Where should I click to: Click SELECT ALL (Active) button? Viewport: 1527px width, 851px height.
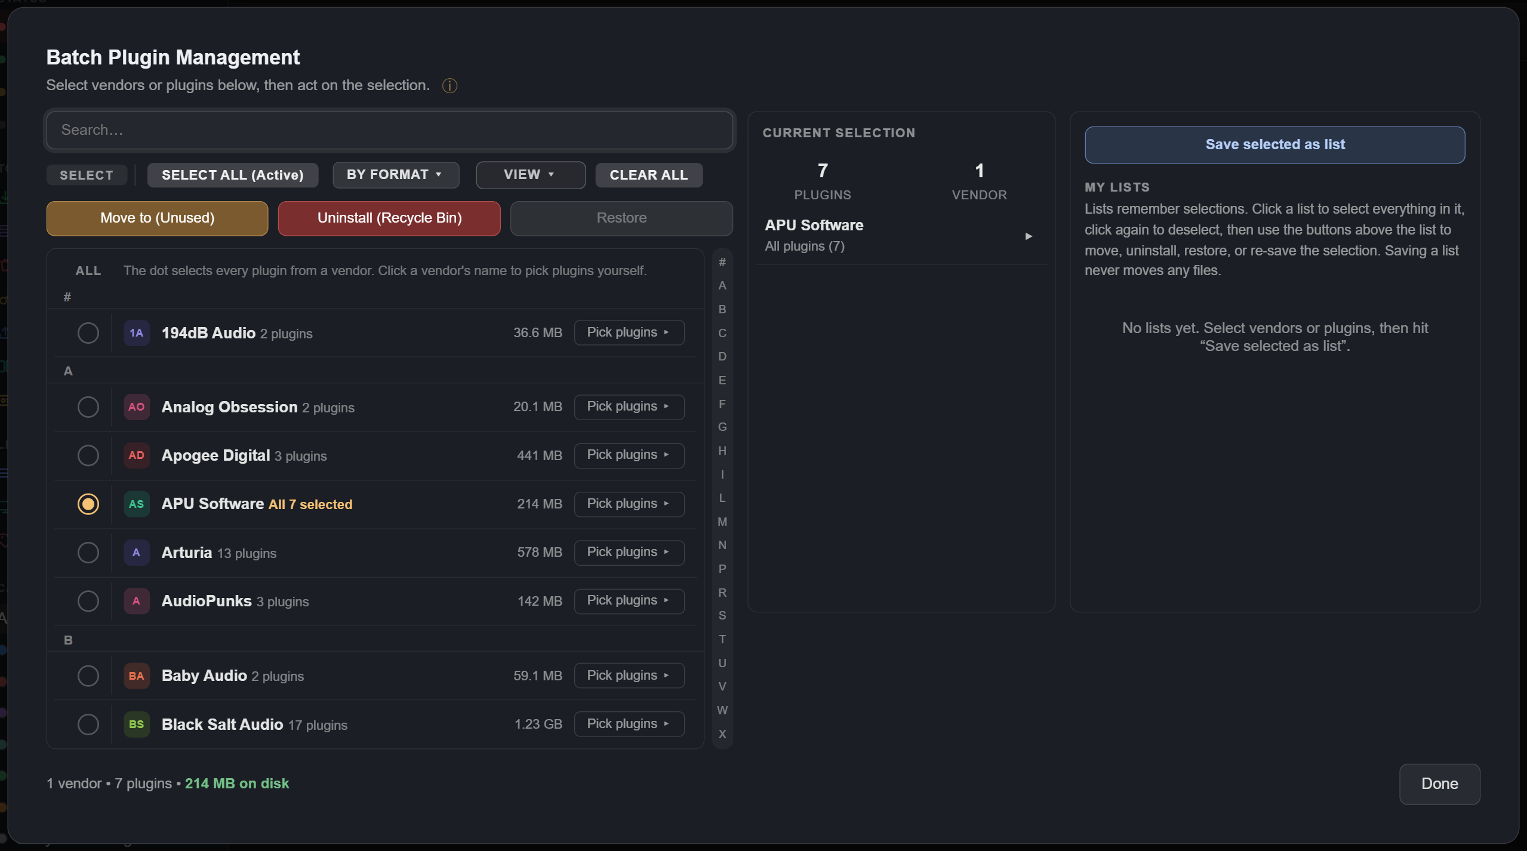pyautogui.click(x=233, y=175)
